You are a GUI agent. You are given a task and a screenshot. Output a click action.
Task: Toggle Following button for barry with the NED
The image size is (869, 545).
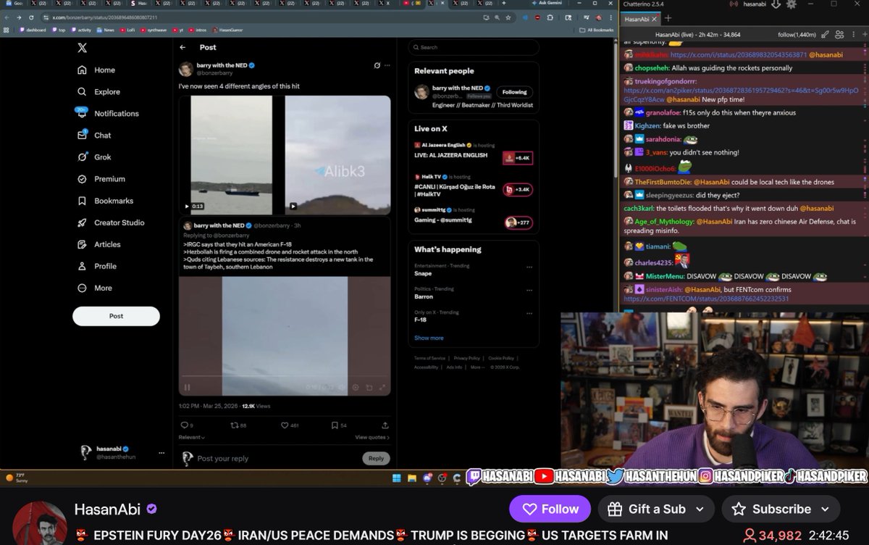(x=515, y=92)
